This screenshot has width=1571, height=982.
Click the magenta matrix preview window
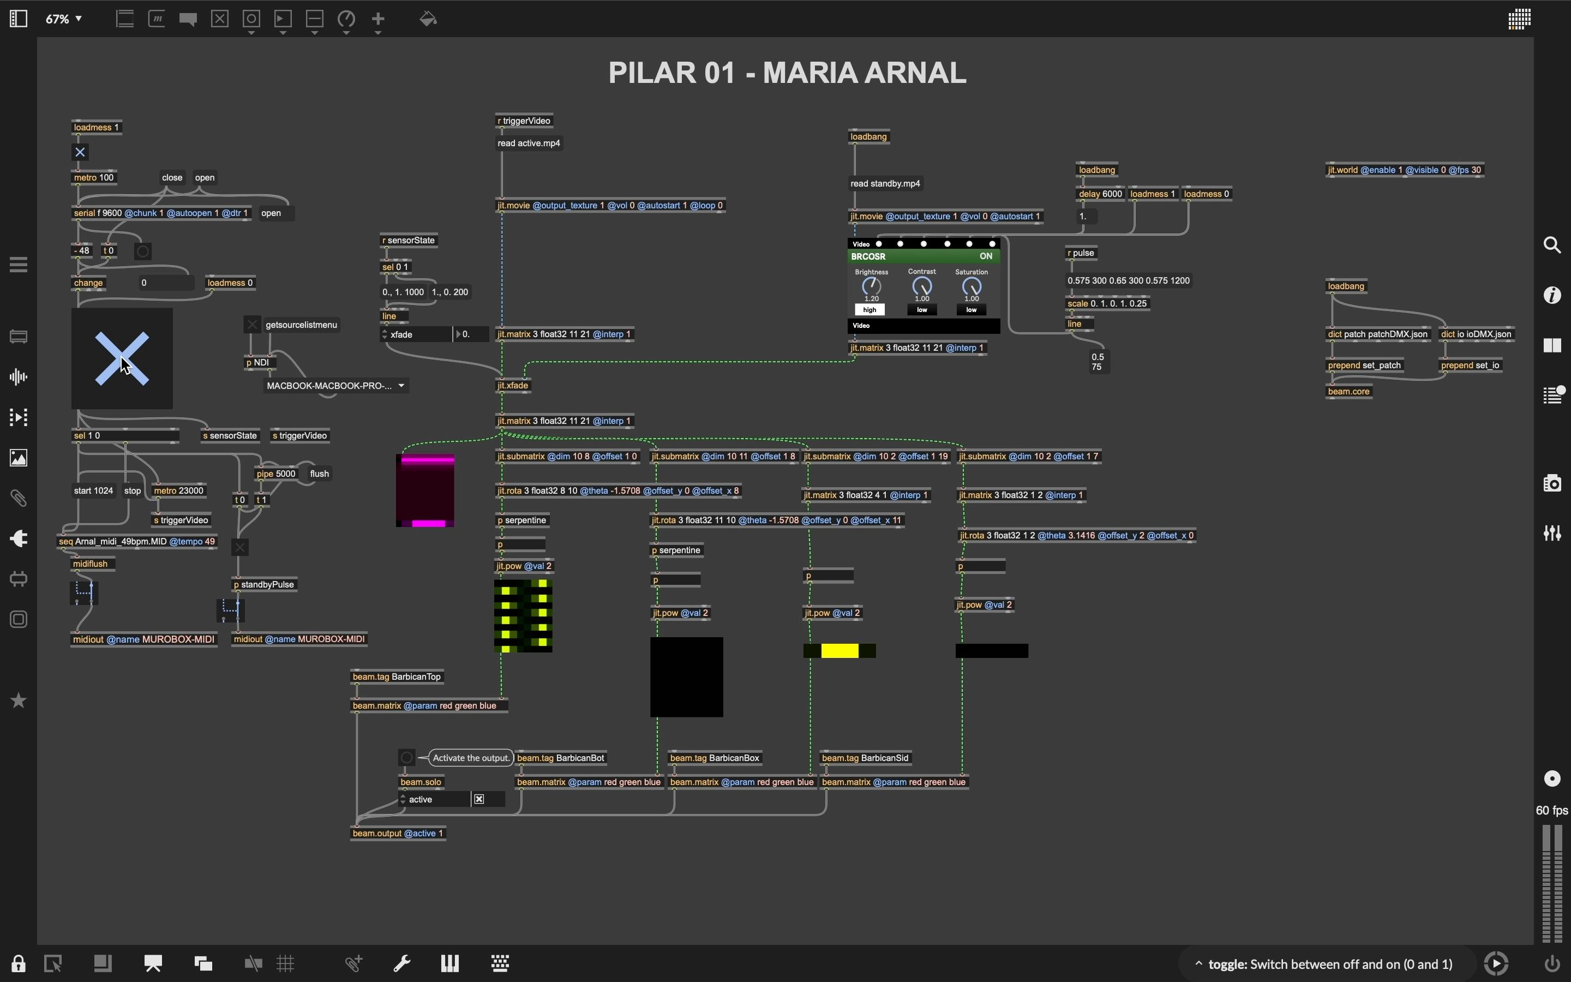(425, 490)
